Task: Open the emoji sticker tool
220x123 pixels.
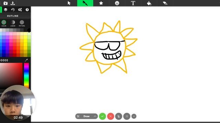Action: point(117,3)
